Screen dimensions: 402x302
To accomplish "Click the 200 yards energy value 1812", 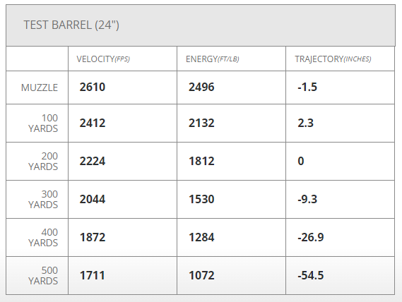I will (201, 161).
